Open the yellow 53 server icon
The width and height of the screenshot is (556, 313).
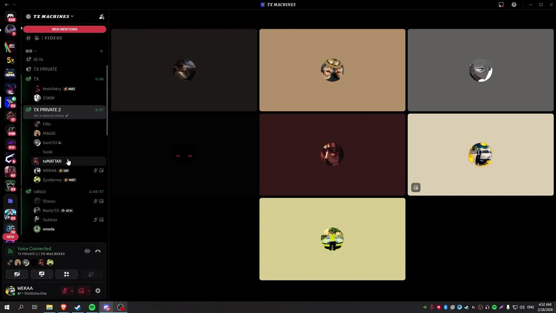point(10,60)
